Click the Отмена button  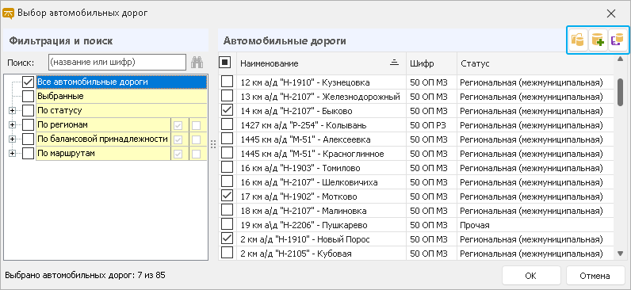click(x=595, y=276)
